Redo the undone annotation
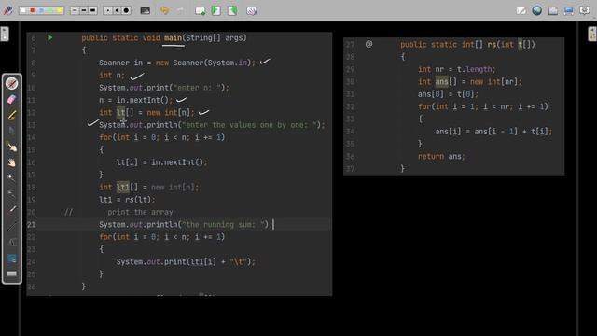The height and width of the screenshot is (336, 597). (x=180, y=10)
